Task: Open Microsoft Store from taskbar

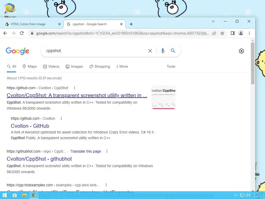Action: tap(14, 195)
